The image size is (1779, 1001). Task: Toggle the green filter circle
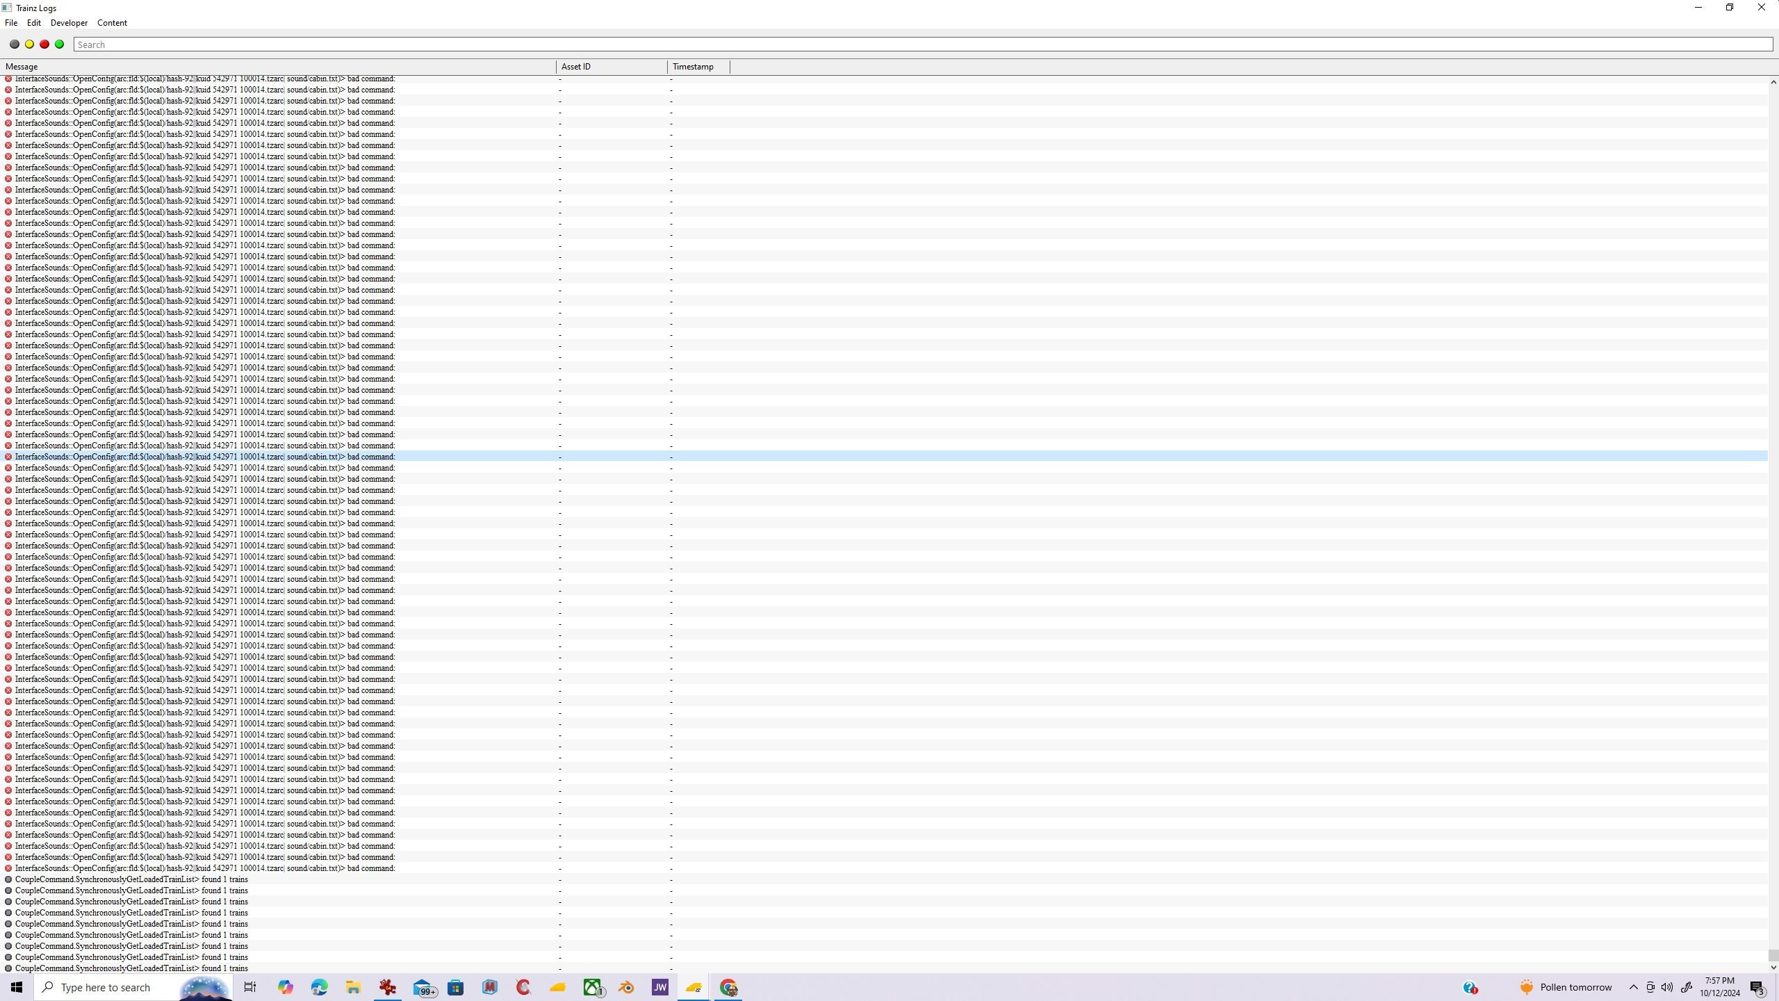(60, 44)
